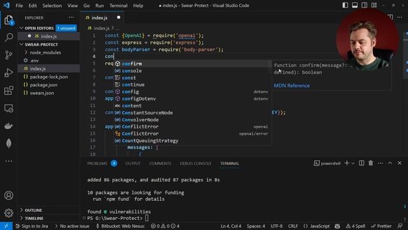Switch to the Output tab
408x230 pixels.
(133, 164)
